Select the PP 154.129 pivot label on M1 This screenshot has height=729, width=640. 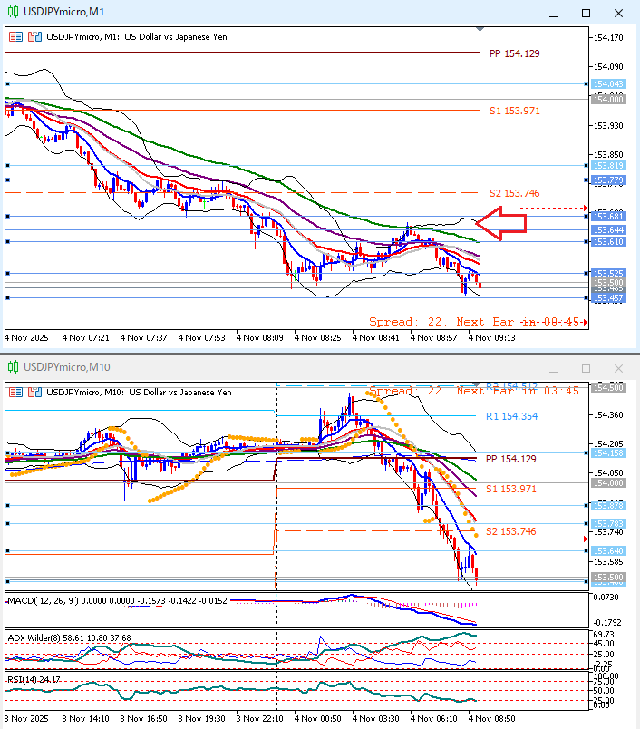point(514,53)
